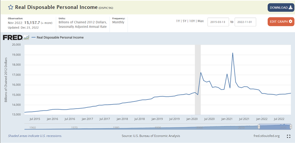Expand the (+ more) observations link
The width and height of the screenshot is (295, 143).
tap(47, 23)
